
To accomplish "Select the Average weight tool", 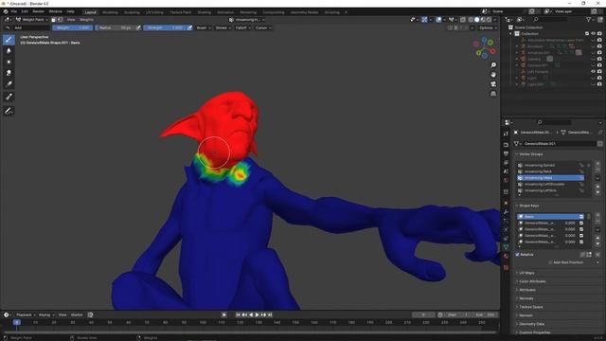I will [x=9, y=62].
